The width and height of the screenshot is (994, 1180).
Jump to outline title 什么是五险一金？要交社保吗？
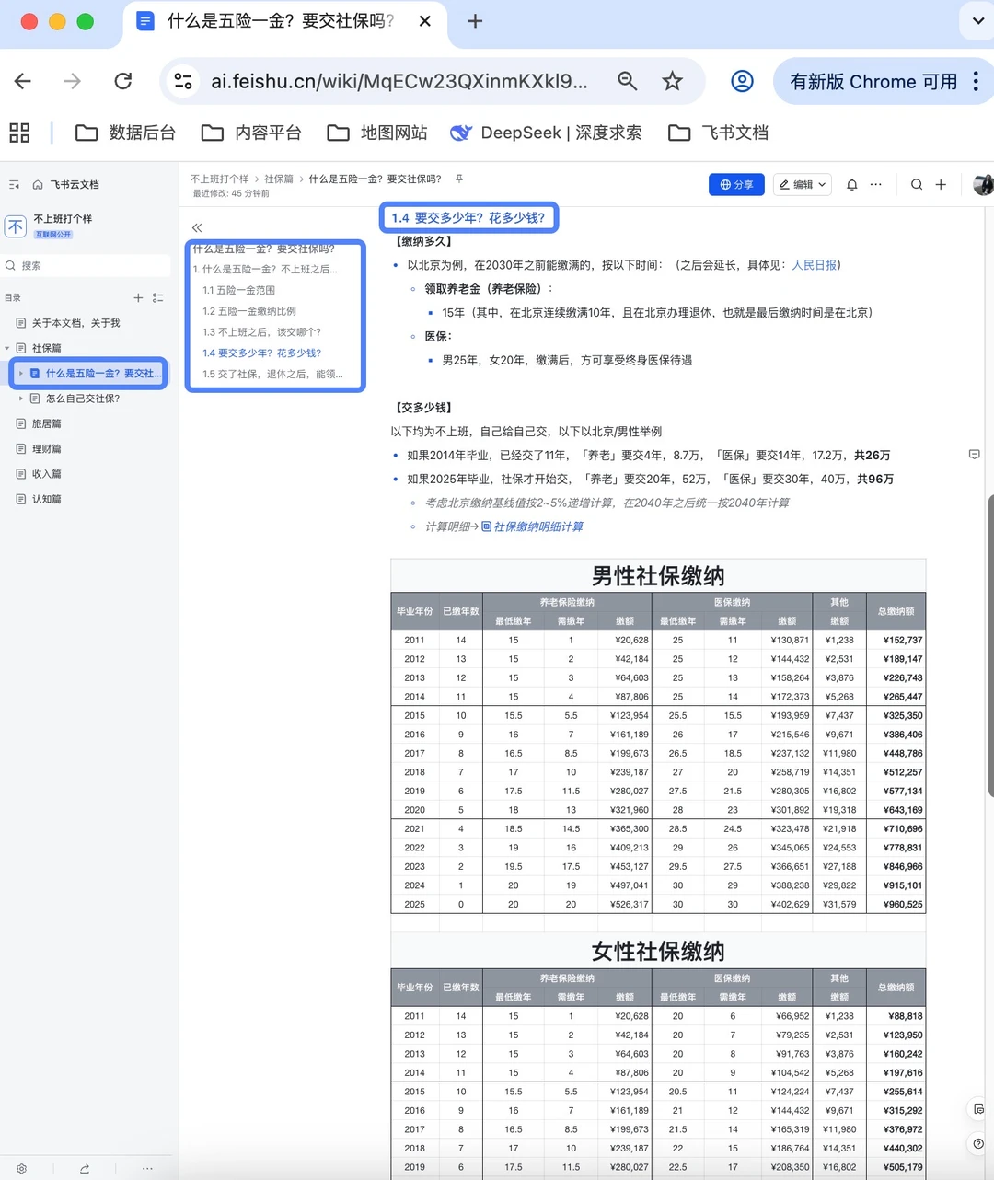264,249
